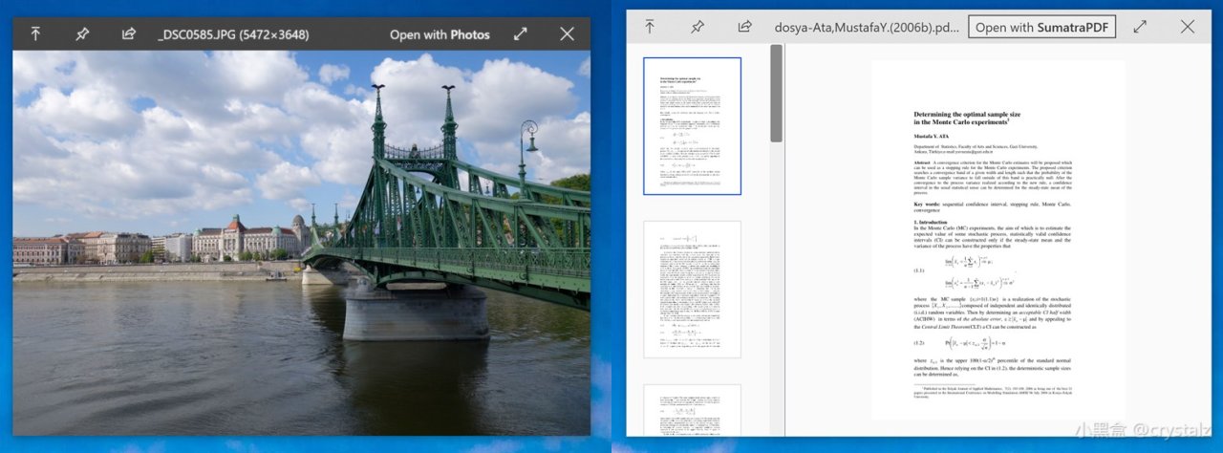Click the PDF thumbnail sidebar scrollbar
The image size is (1223, 453).
[776, 94]
